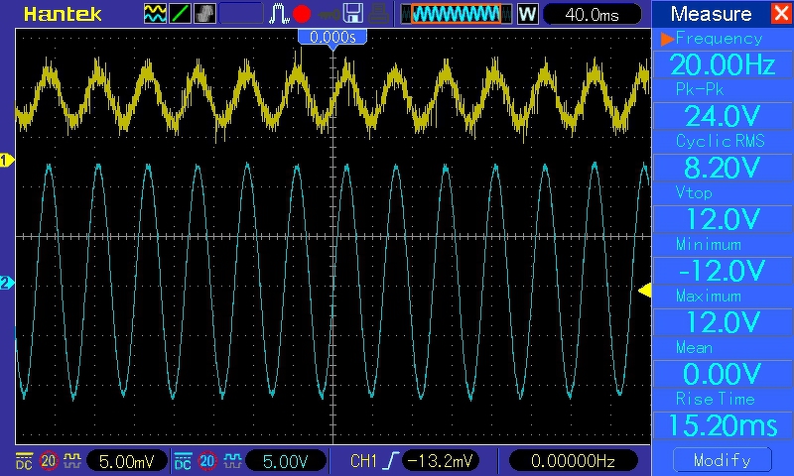Select the Minimum measurement label

[709, 245]
